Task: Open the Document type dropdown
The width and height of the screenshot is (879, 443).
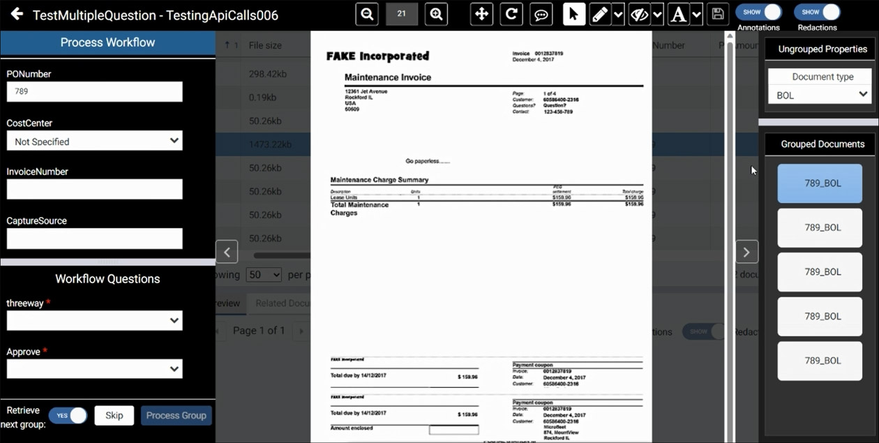Action: (x=820, y=95)
